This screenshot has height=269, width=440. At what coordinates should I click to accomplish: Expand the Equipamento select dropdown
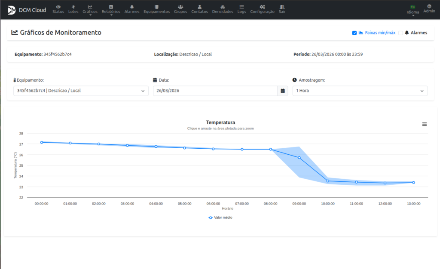(x=81, y=91)
